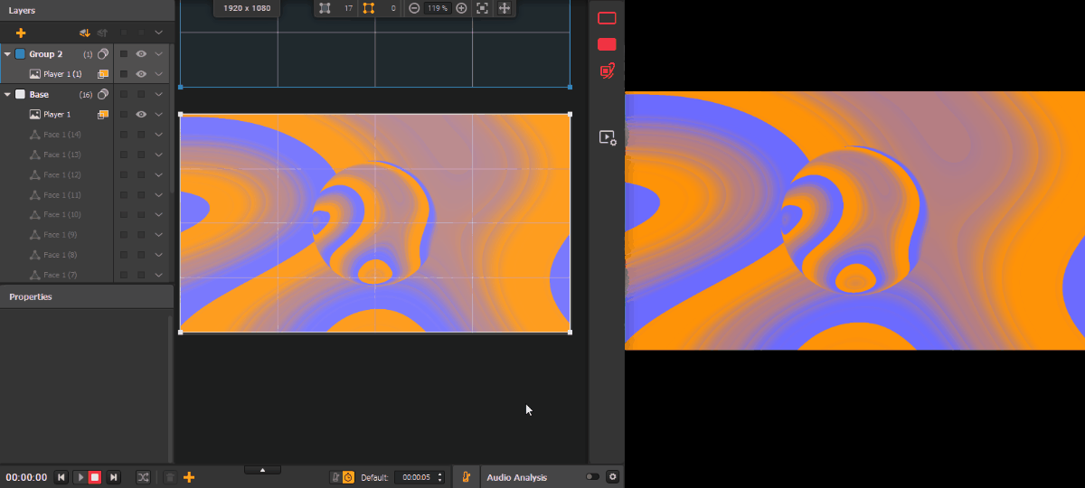Click orange blend icon on Base Player 1 row
The image size is (1085, 488).
click(x=103, y=115)
